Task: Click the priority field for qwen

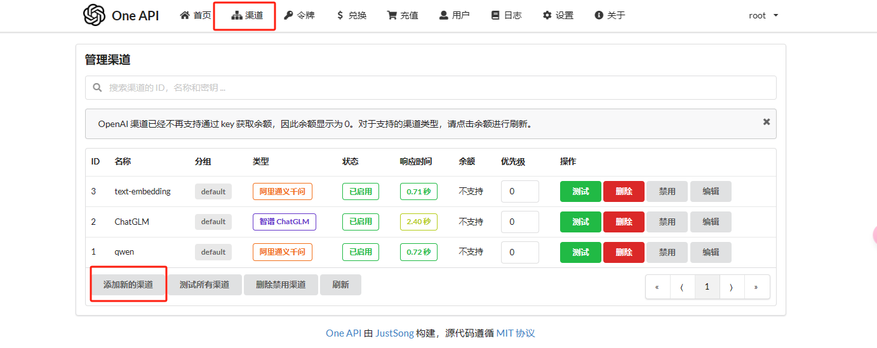Action: (x=520, y=252)
